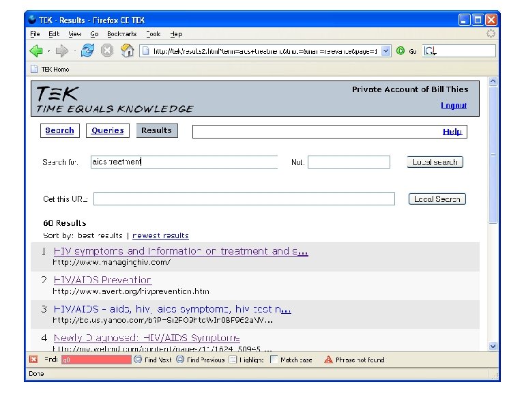The width and height of the screenshot is (524, 393).
Task: Click the Get this URL input field
Action: click(244, 199)
